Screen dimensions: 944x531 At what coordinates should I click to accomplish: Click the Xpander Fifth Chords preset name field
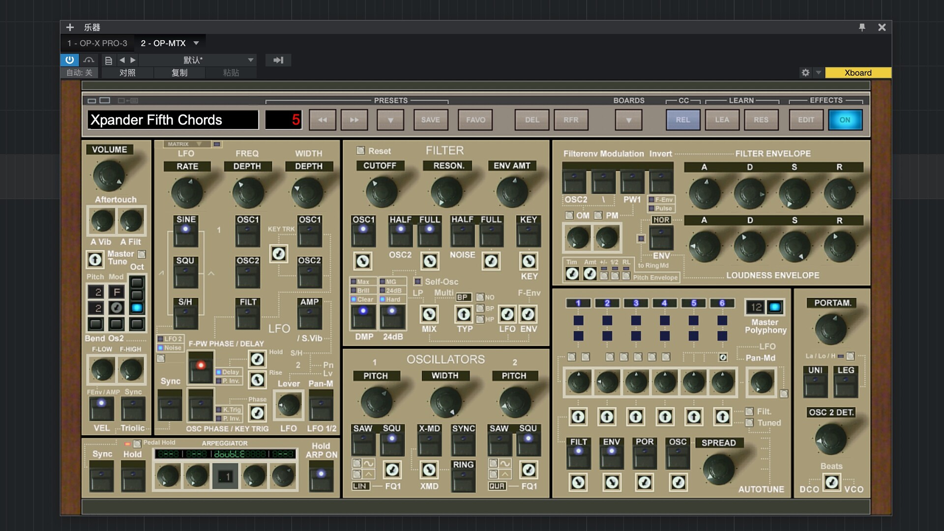pos(173,120)
